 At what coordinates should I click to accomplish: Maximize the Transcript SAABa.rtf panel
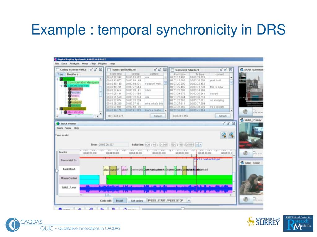(160, 69)
